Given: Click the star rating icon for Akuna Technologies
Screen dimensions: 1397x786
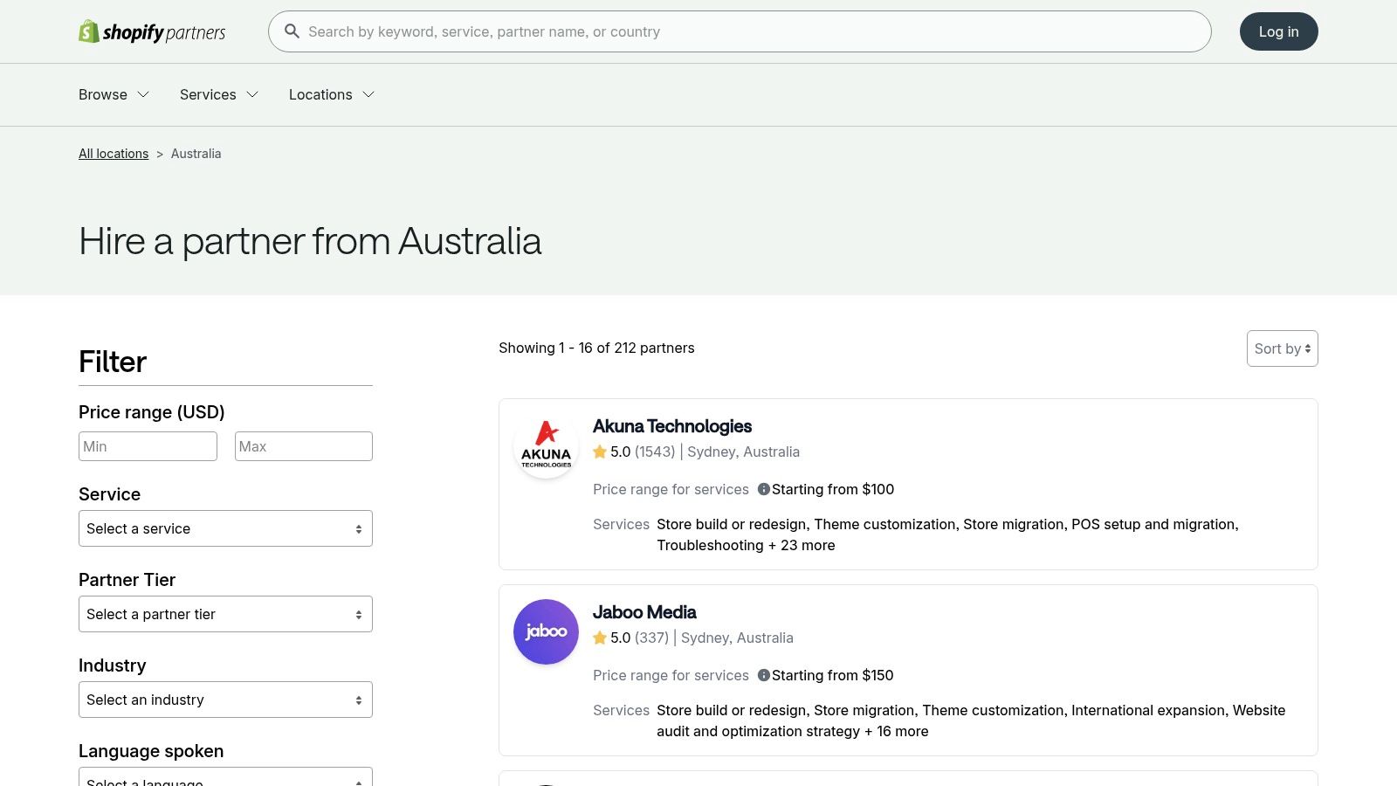Looking at the screenshot, I should [600, 452].
